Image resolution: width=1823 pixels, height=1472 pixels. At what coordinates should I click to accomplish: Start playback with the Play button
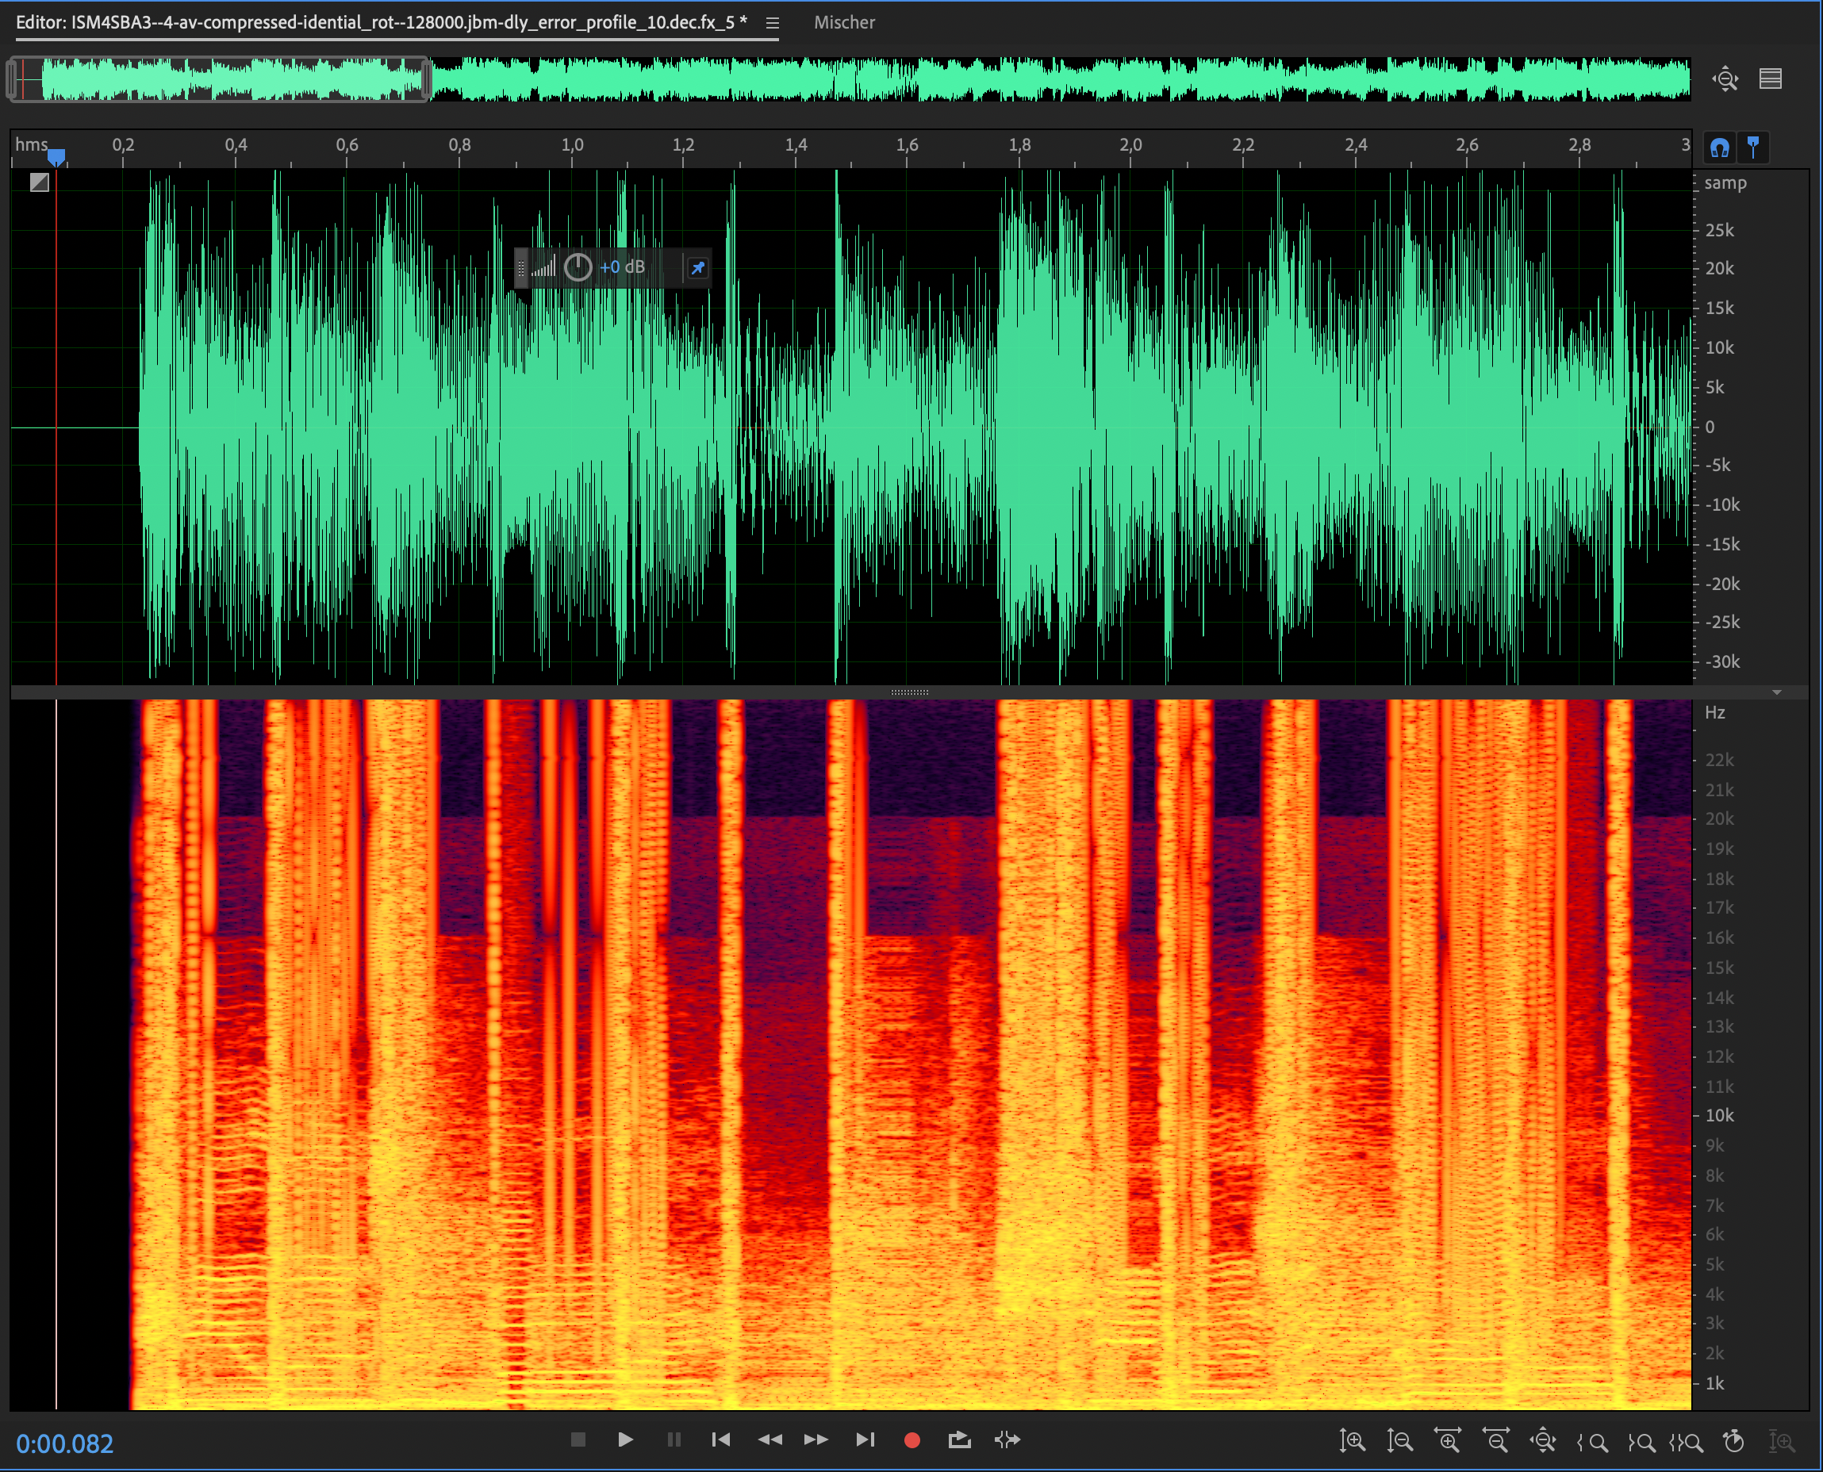(625, 1439)
